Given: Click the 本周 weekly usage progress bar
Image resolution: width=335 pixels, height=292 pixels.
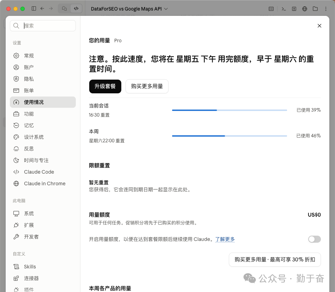Looking at the screenshot, I should (x=230, y=136).
